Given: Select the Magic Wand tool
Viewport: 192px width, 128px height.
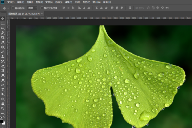Looking at the screenshot, I should tap(3, 33).
